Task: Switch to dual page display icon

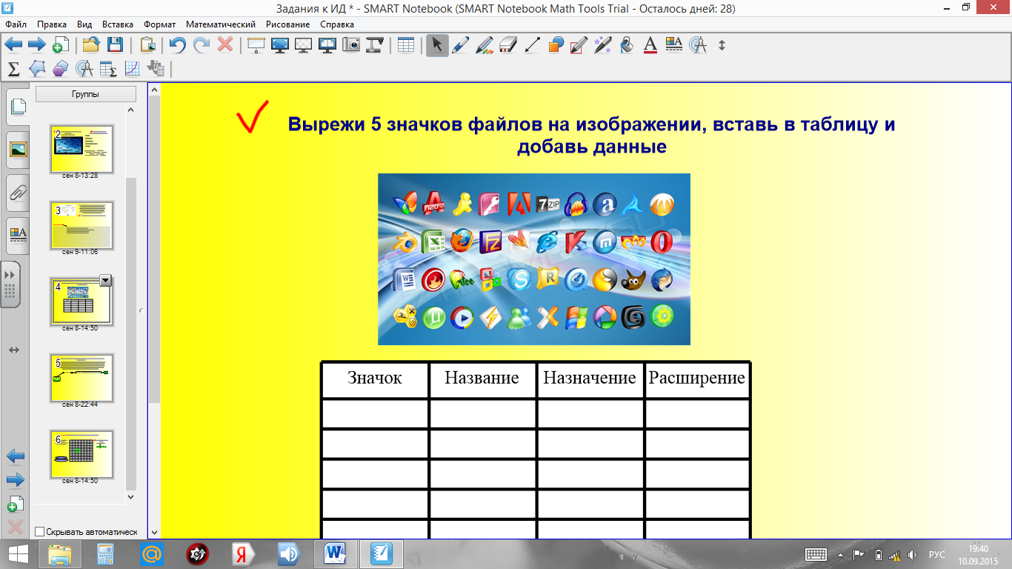Action: 327,44
